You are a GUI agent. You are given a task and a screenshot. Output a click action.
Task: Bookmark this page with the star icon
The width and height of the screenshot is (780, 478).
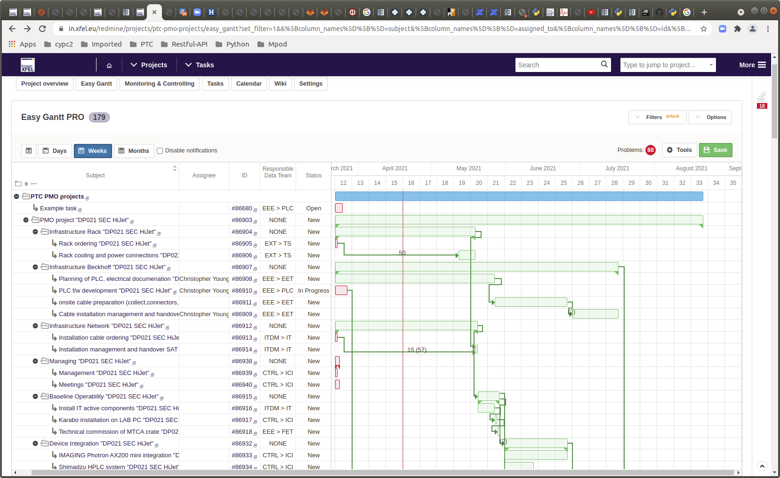tap(703, 29)
